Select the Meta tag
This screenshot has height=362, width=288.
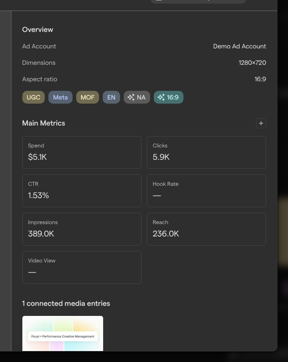click(x=60, y=97)
